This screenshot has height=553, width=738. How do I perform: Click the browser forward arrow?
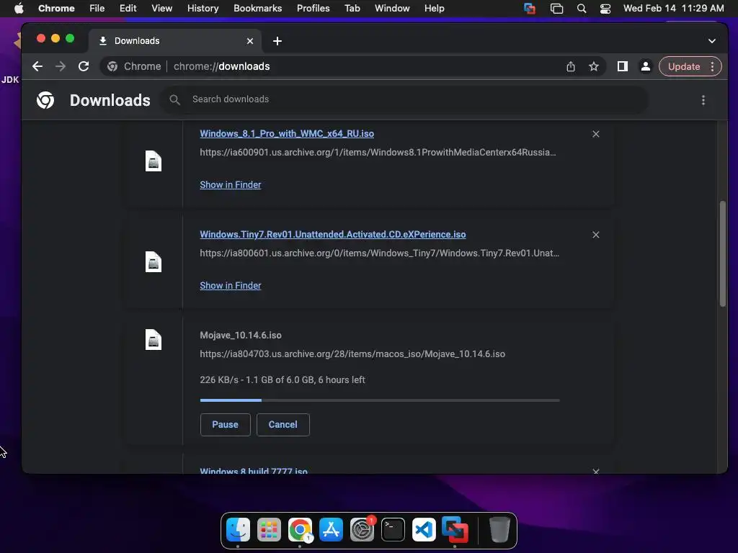click(x=61, y=66)
